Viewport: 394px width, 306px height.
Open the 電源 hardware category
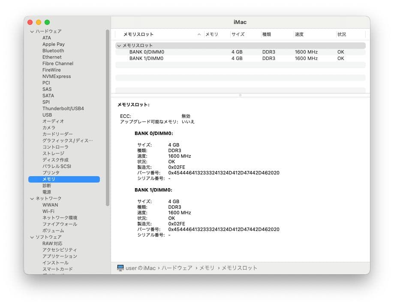(46, 192)
